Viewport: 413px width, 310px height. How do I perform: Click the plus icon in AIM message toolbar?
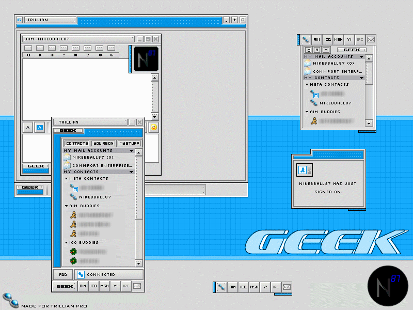(52, 55)
